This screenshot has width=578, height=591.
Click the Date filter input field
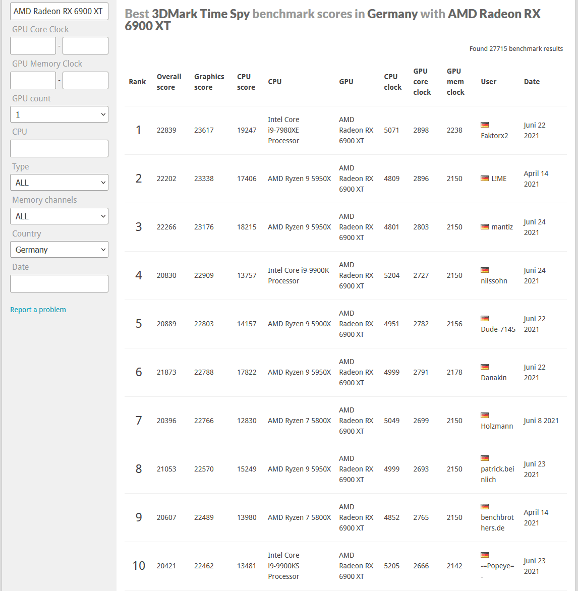pos(59,283)
